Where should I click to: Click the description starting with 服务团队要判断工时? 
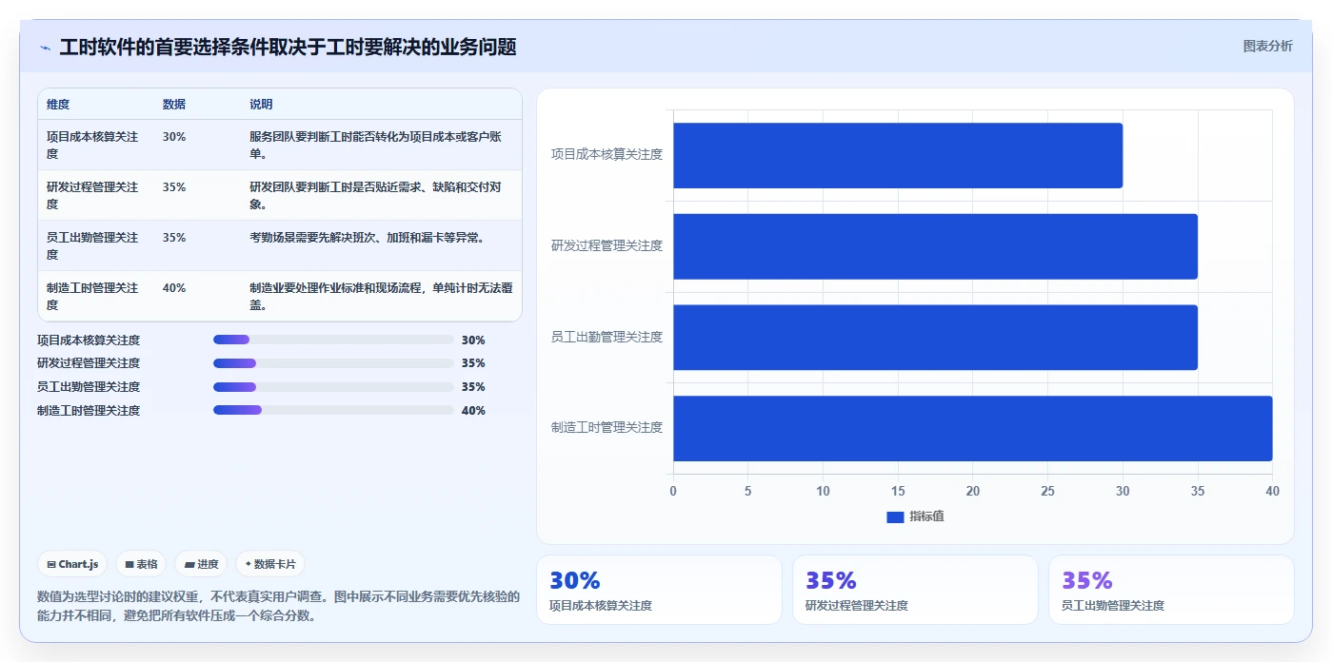(x=375, y=146)
